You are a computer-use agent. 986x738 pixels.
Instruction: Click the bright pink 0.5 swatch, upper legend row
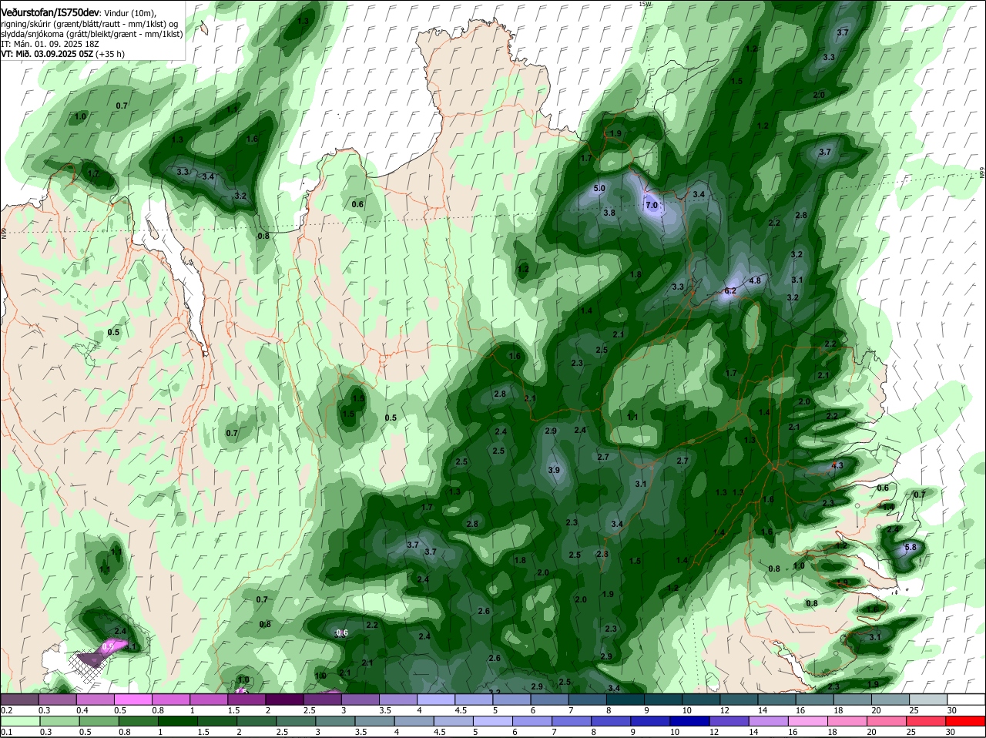click(x=132, y=699)
